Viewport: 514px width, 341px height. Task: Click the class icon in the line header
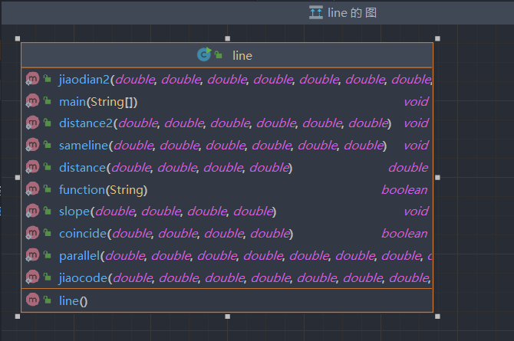coord(204,54)
